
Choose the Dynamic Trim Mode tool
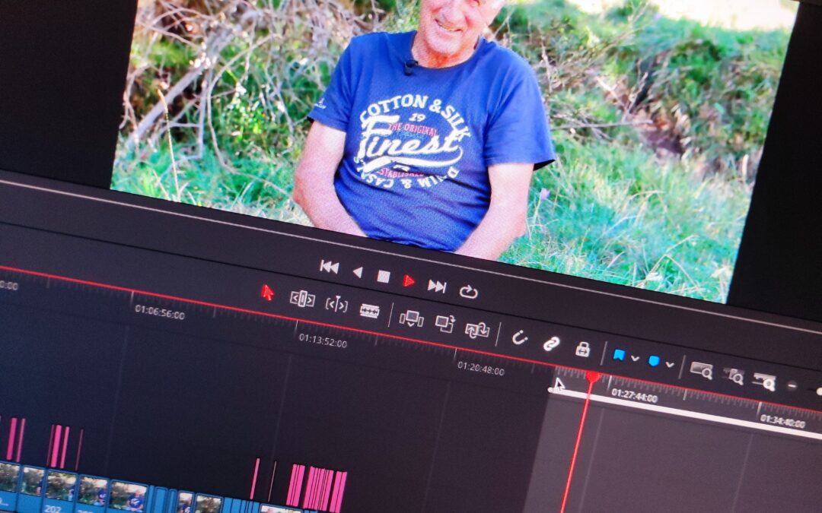click(336, 304)
